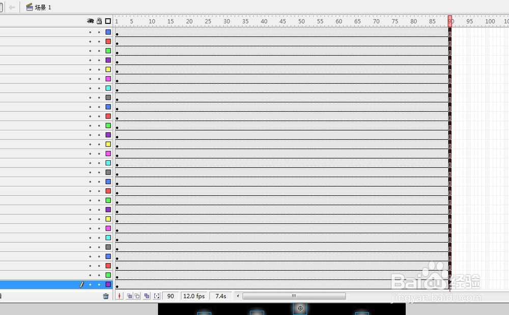The image size is (509, 315).
Task: Click the 场景 1 scene label
Action: point(43,7)
